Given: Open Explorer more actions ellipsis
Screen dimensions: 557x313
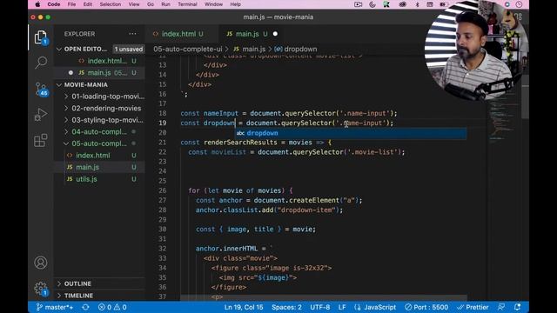Looking at the screenshot, I should pos(132,34).
